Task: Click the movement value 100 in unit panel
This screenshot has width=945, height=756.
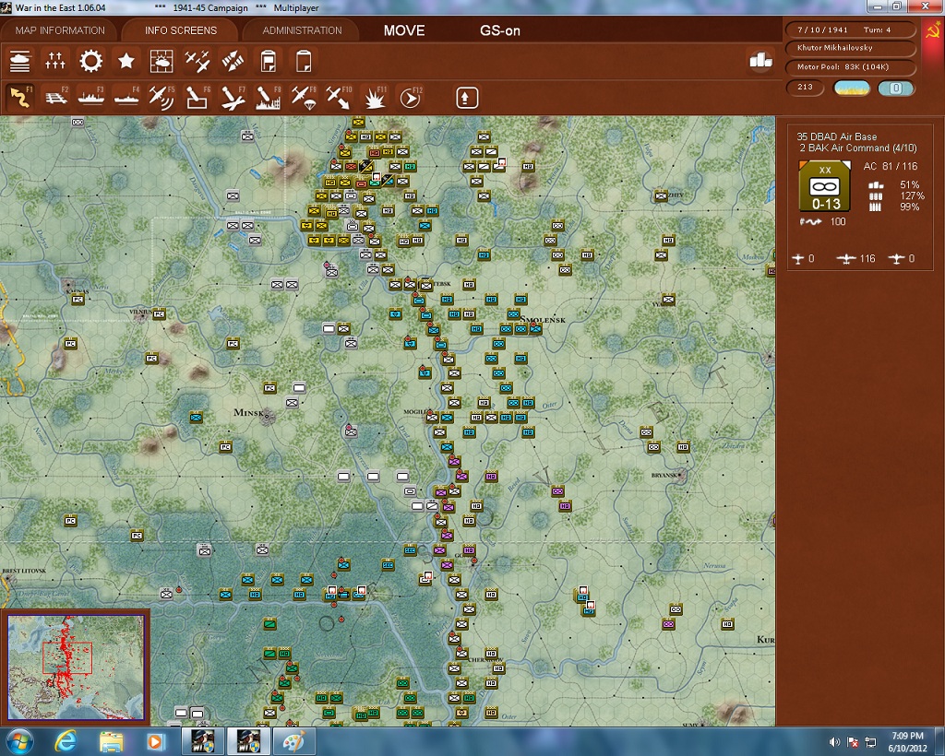Action: [x=838, y=221]
